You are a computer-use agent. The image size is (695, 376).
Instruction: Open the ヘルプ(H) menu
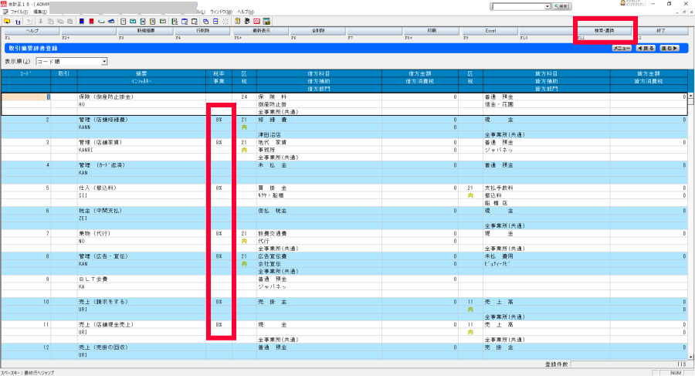(246, 12)
